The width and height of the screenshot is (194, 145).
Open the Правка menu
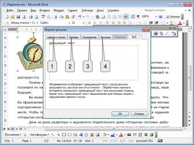pos(22,10)
